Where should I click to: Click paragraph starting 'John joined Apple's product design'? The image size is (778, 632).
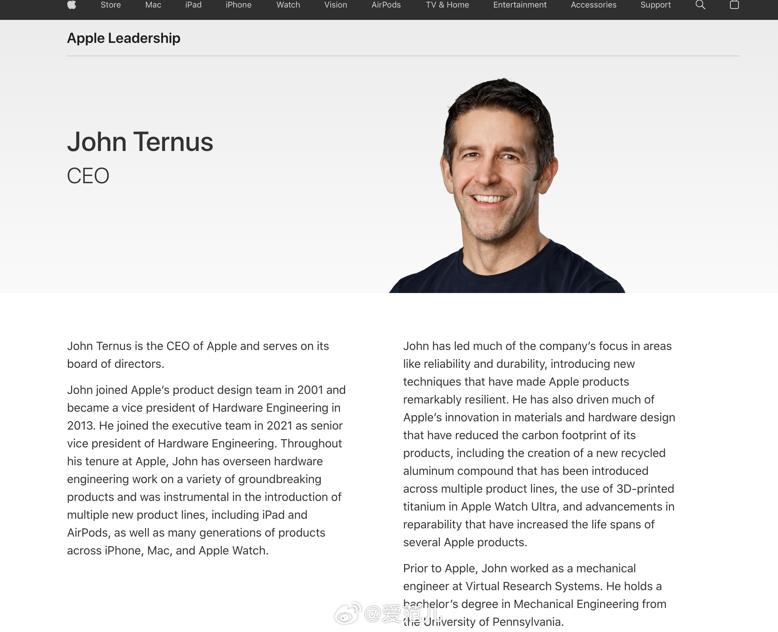point(206,470)
